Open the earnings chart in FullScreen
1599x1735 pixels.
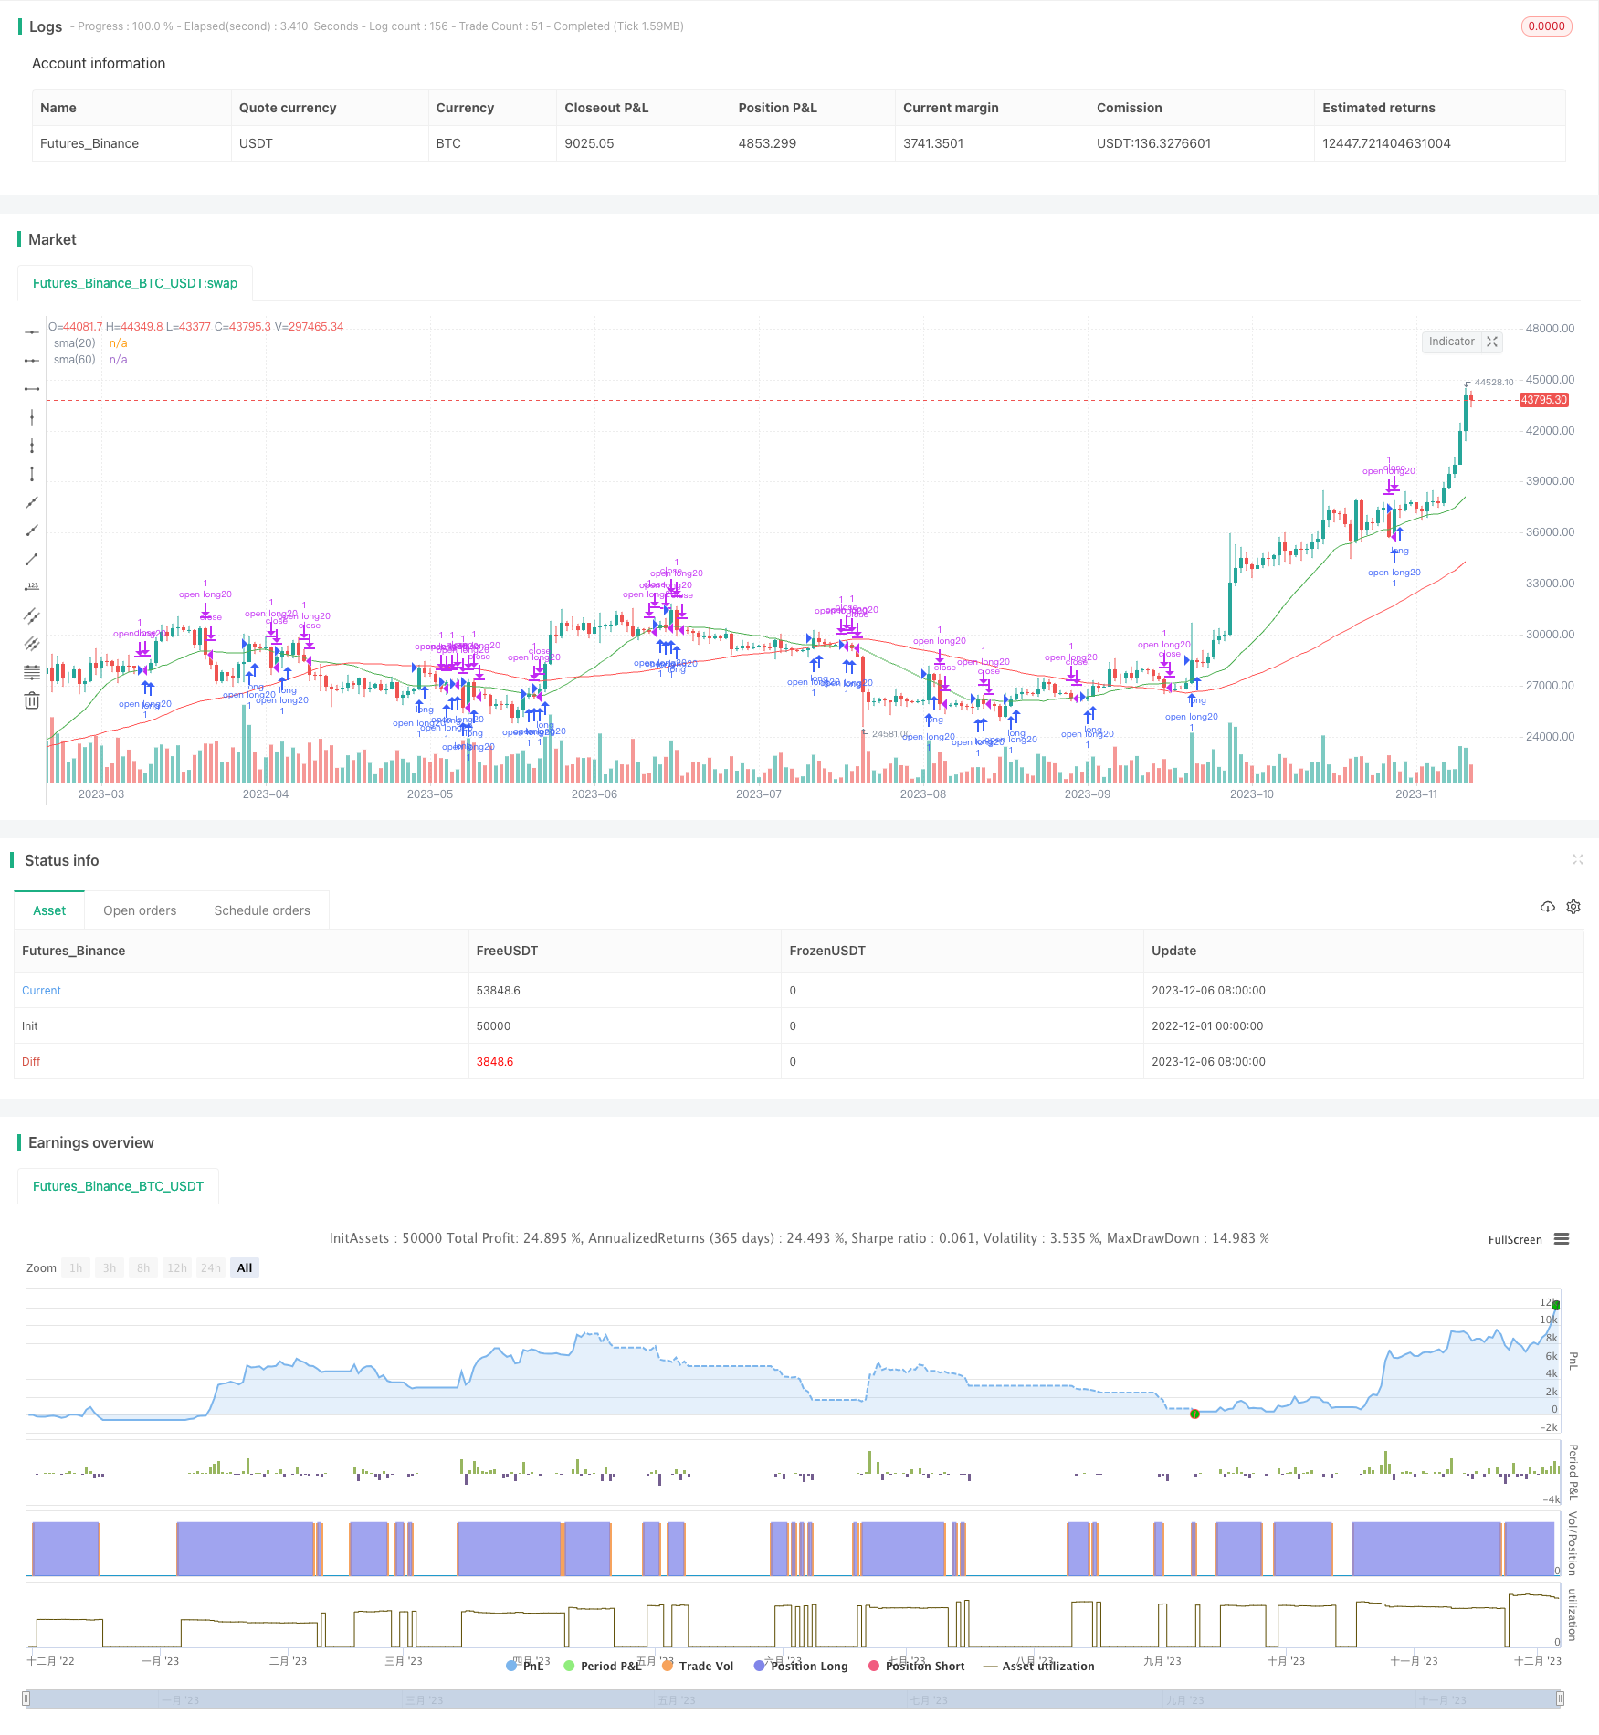[1515, 1239]
